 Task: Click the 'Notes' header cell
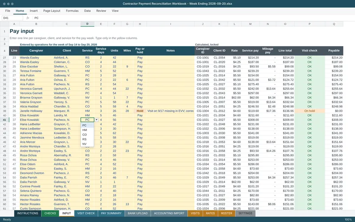point(170,51)
